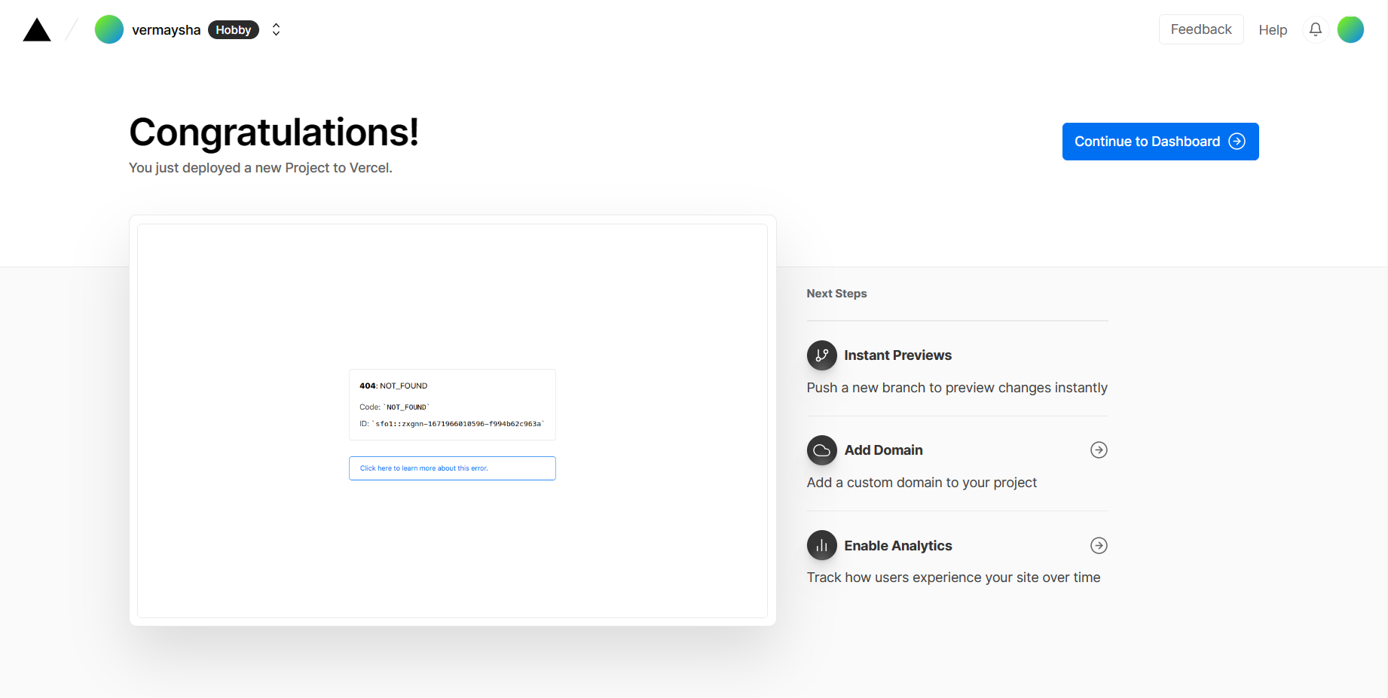Click the learn more about this error link

(452, 468)
